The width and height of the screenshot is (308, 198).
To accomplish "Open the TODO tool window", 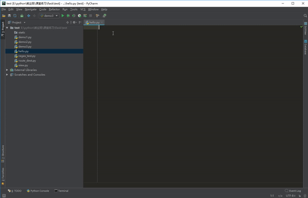I will 14,191.
